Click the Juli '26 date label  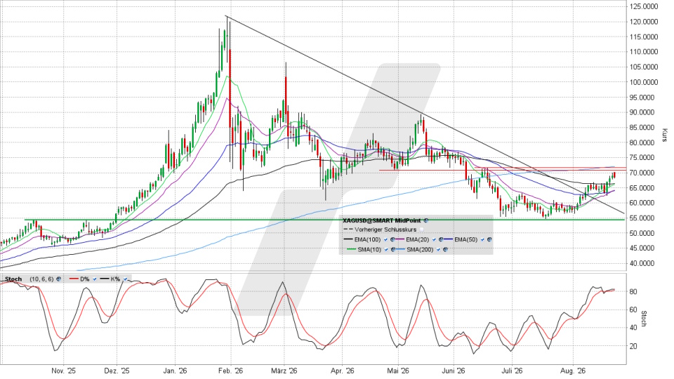[512, 371]
